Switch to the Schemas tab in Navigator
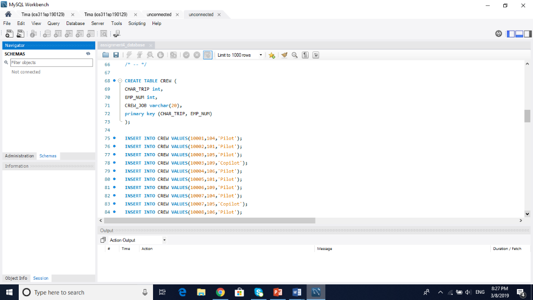This screenshot has height=300, width=533. click(47, 156)
